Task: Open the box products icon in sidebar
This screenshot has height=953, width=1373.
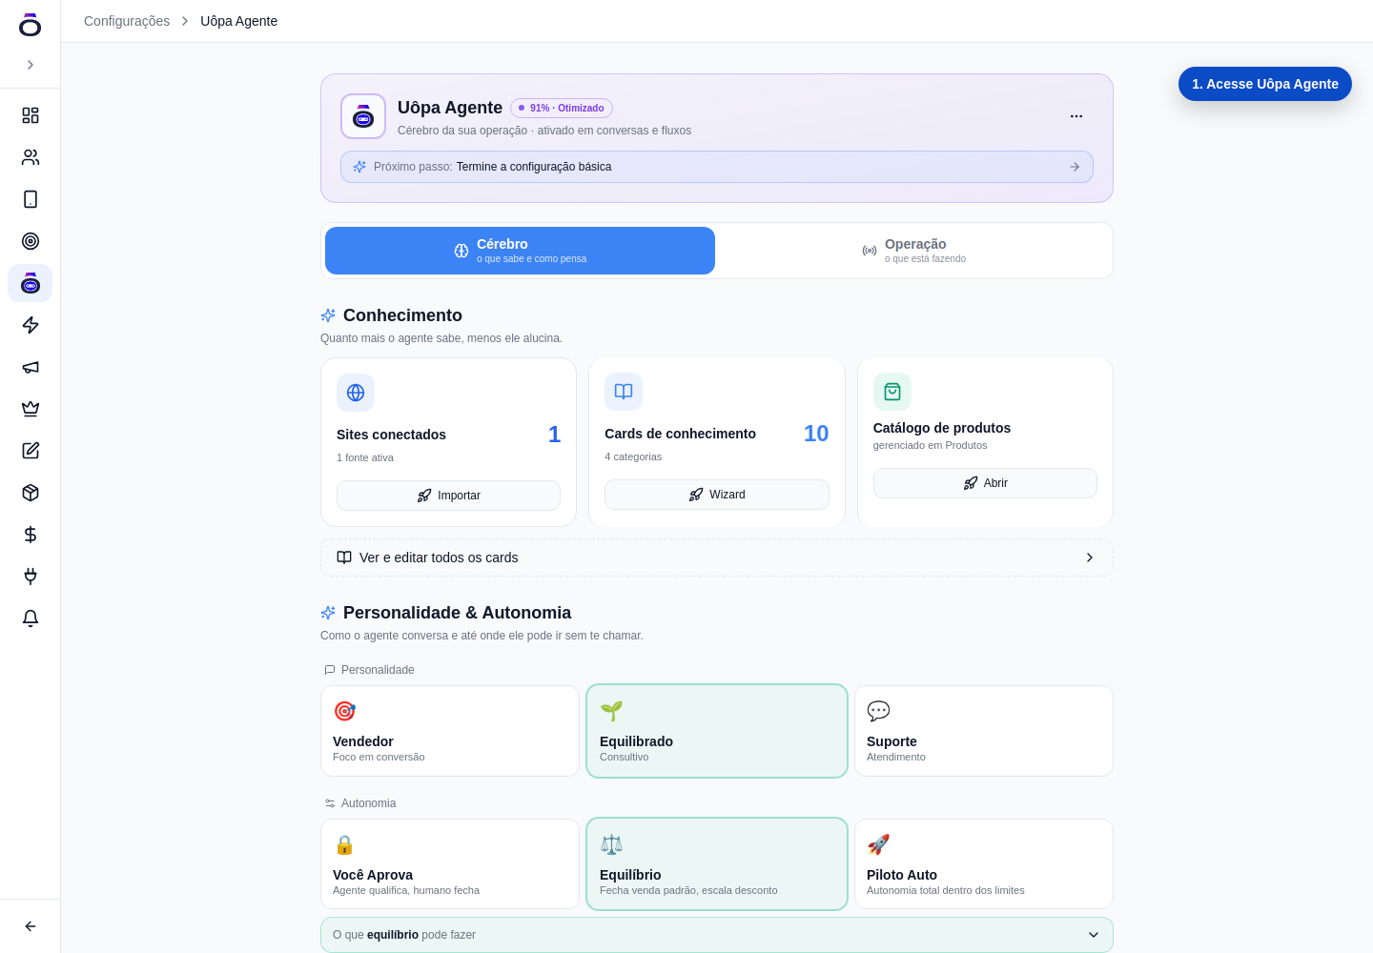Action: (x=31, y=493)
